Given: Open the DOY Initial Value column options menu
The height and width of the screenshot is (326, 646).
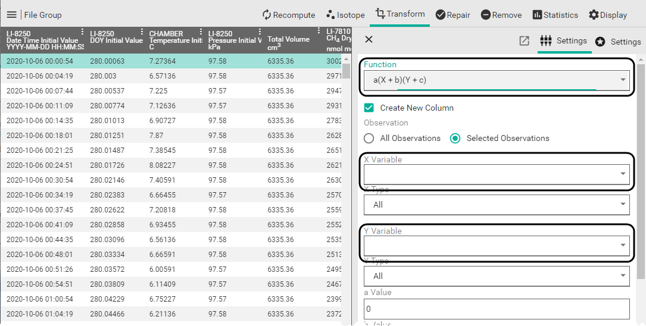Looking at the screenshot, I should [x=142, y=32].
